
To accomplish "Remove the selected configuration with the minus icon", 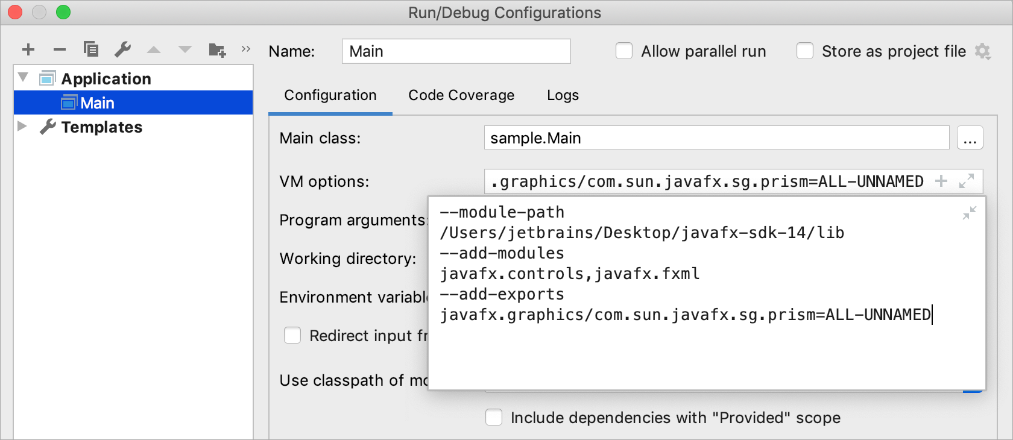I will click(x=60, y=49).
